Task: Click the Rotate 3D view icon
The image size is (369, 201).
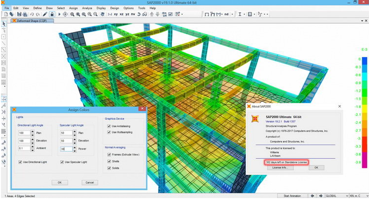Action: coord(139,14)
